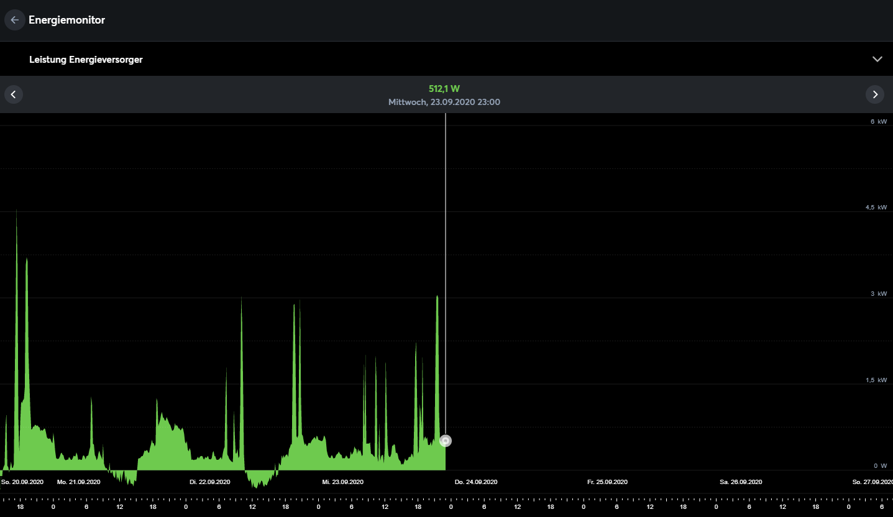This screenshot has width=893, height=517.
Task: Click the Energiemonitor page title
Action: click(66, 20)
